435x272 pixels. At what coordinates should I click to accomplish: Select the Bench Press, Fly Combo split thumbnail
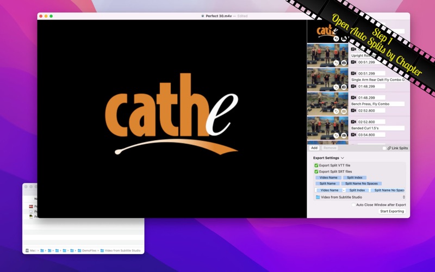click(327, 103)
